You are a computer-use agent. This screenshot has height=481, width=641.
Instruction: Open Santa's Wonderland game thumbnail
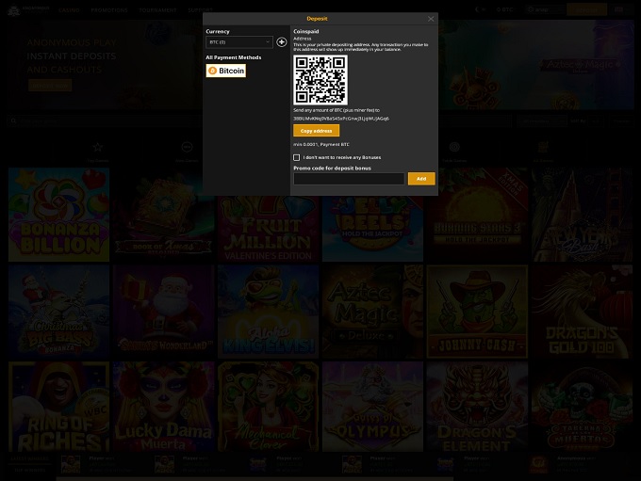(163, 312)
